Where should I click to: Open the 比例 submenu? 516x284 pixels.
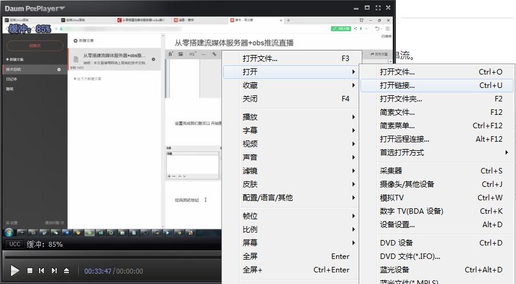point(291,230)
